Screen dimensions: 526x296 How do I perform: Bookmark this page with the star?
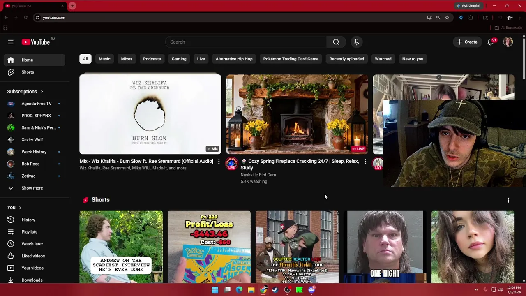(x=447, y=18)
